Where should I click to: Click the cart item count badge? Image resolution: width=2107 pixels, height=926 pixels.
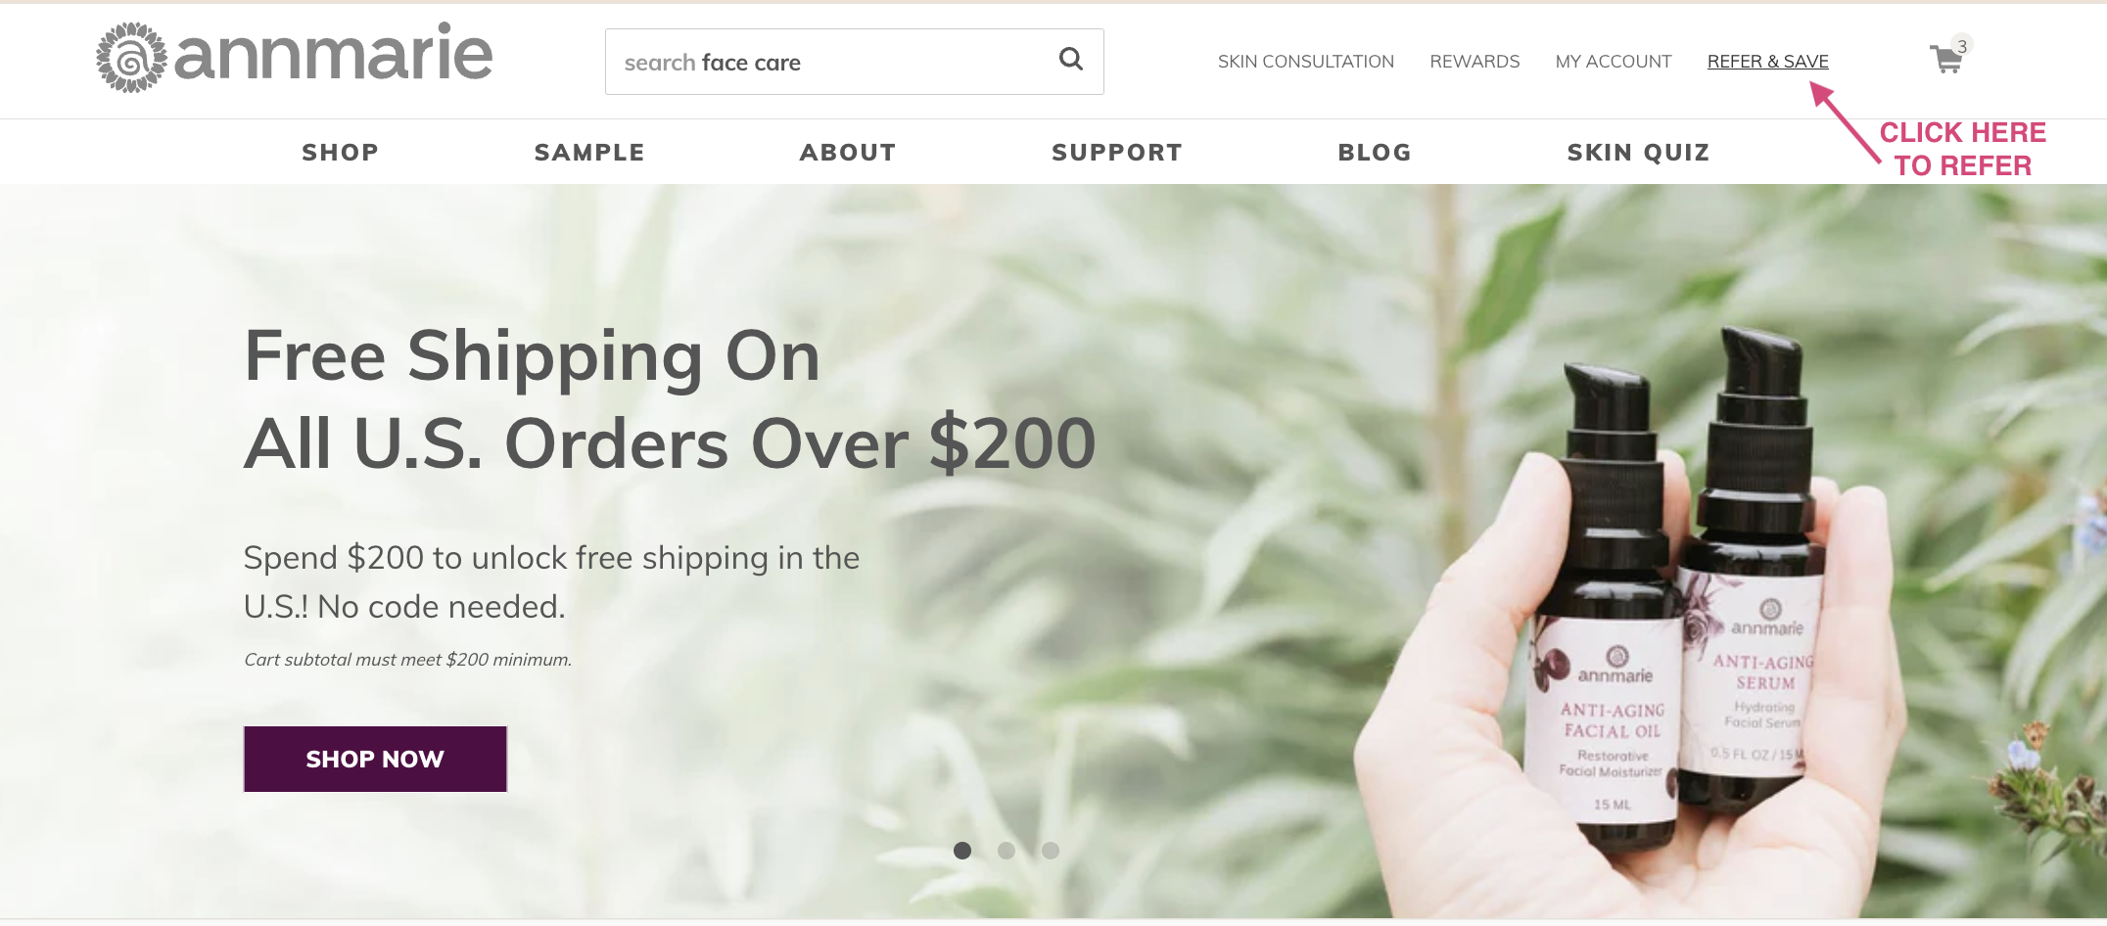pyautogui.click(x=1961, y=46)
